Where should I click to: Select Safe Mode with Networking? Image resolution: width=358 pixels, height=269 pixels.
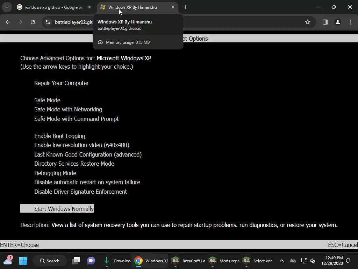pyautogui.click(x=68, y=109)
